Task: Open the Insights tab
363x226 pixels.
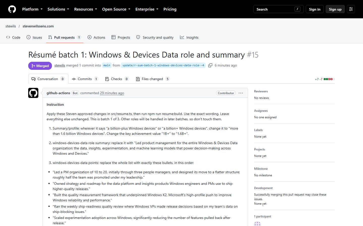Action: pyautogui.click(x=189, y=37)
